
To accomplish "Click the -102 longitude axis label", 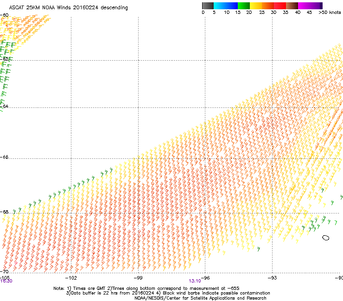I will (71, 278).
